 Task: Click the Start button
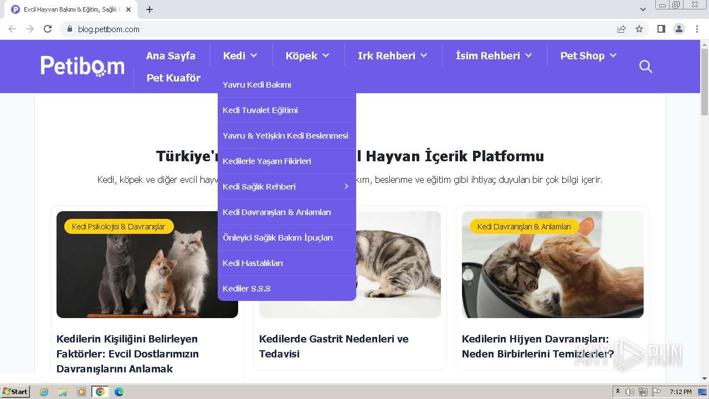pyautogui.click(x=16, y=392)
